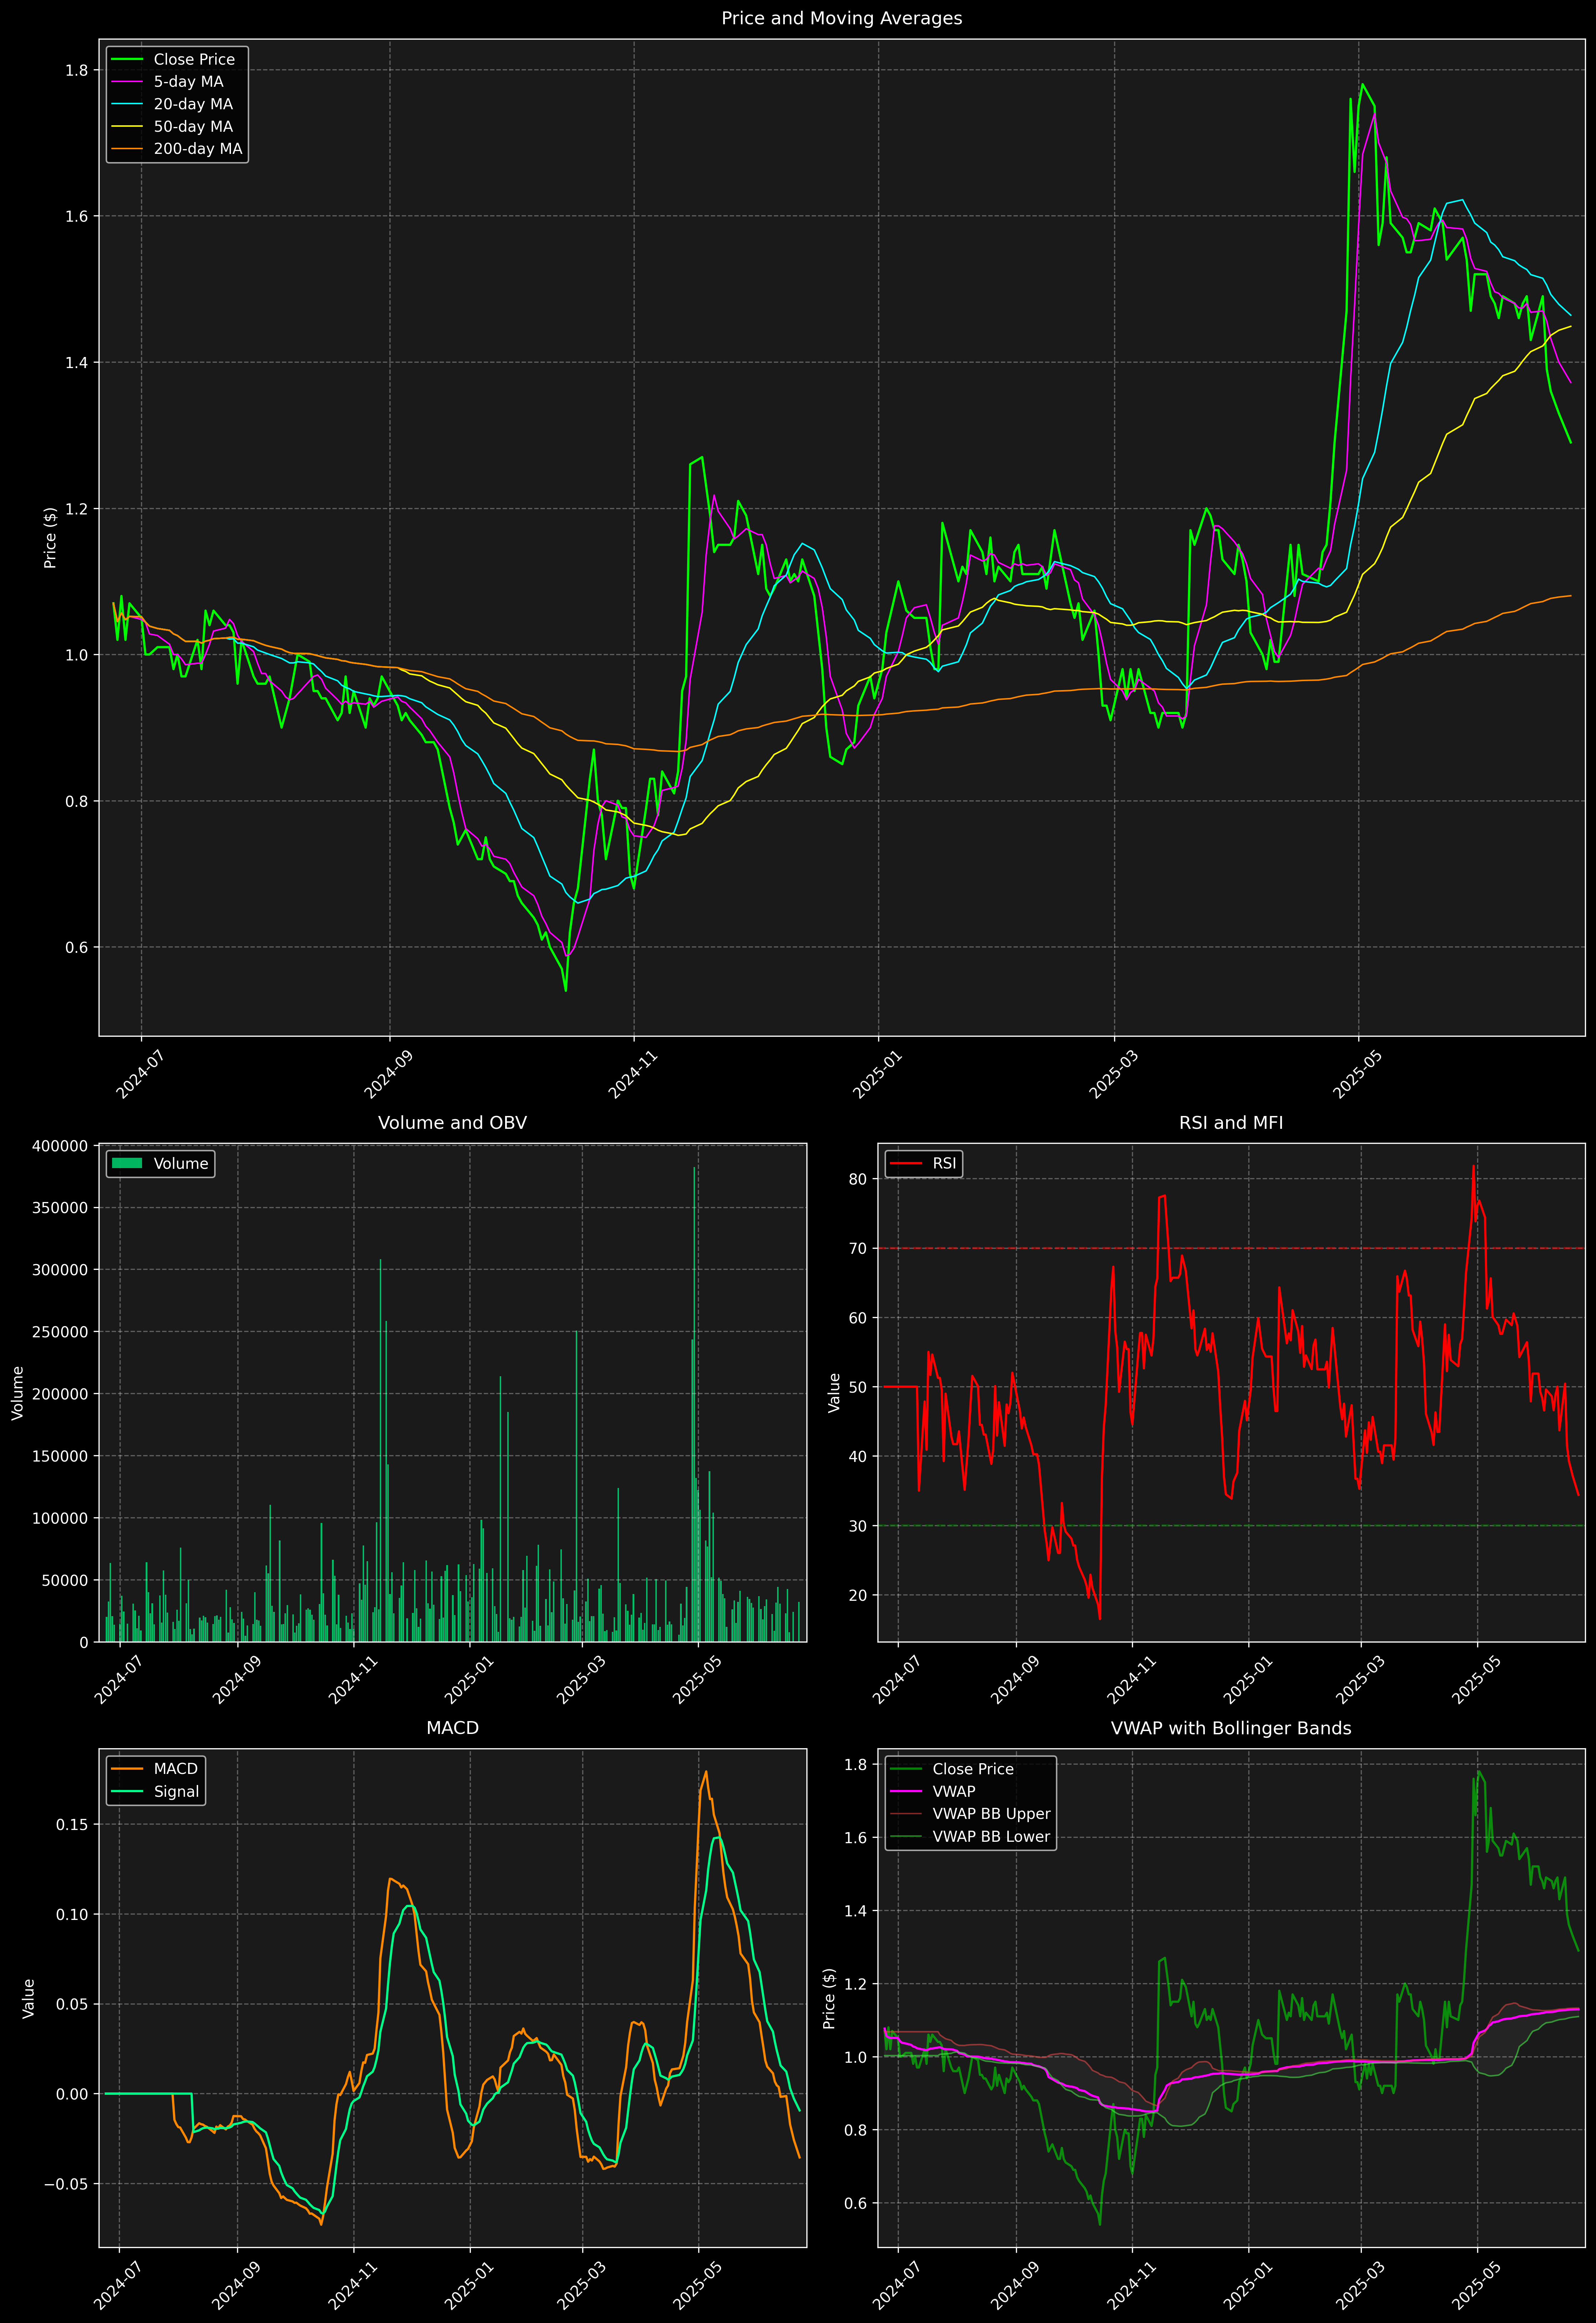Screen dimensions: 1596x2323
Task: Click the 'Value' axis label of the RSI chart
Action: coord(834,1393)
